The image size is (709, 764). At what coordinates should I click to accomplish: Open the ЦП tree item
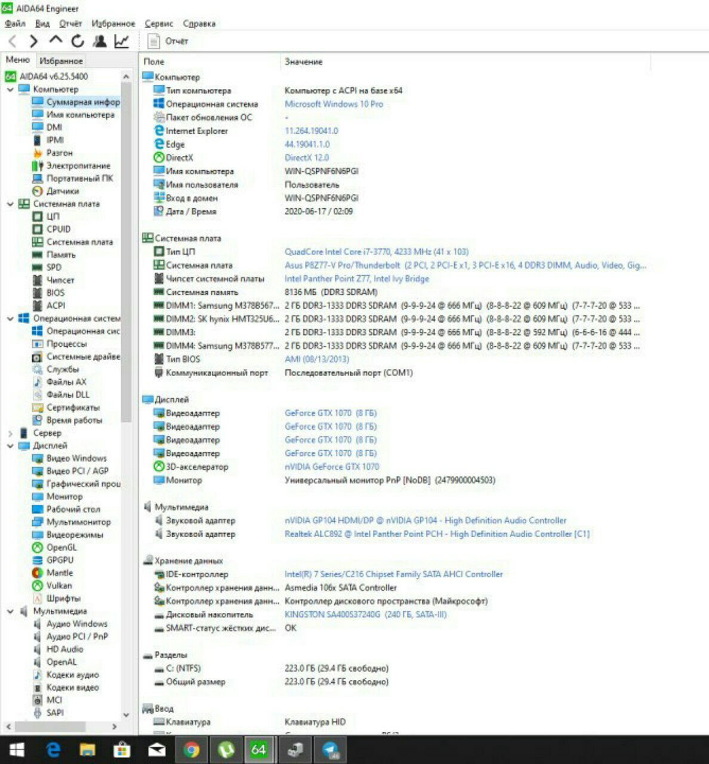tap(45, 217)
